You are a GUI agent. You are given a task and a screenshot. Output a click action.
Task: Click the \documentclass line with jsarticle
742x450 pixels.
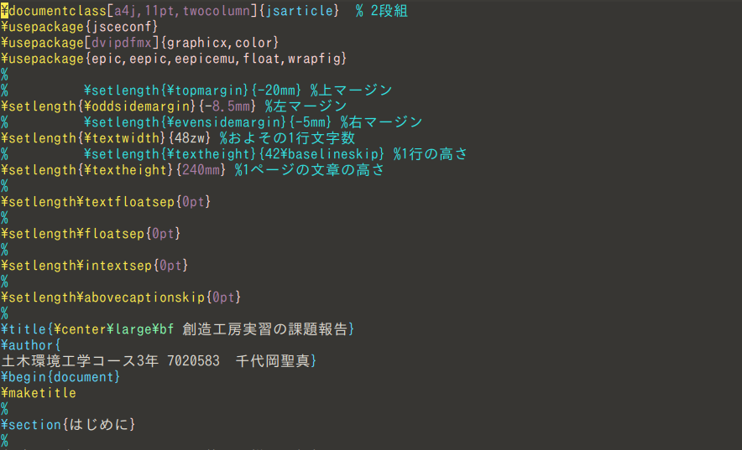205,11
